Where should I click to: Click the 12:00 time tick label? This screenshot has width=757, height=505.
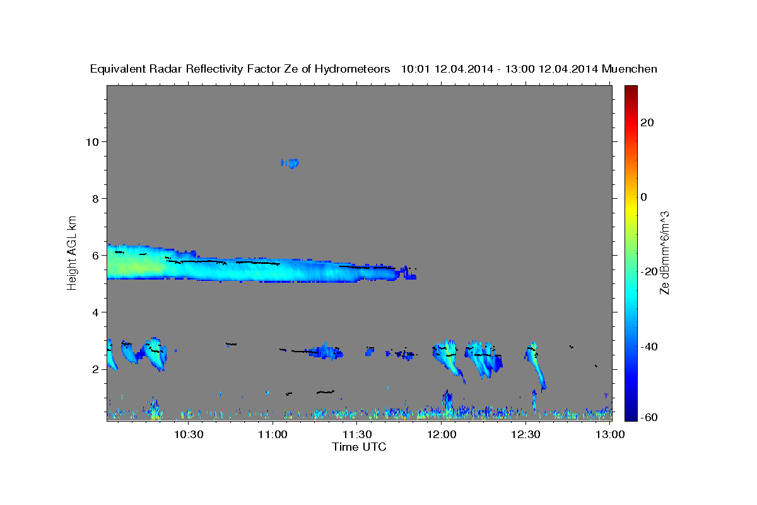[x=442, y=434]
